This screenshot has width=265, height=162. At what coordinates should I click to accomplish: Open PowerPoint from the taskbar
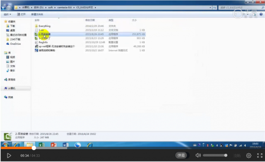tap(53, 145)
